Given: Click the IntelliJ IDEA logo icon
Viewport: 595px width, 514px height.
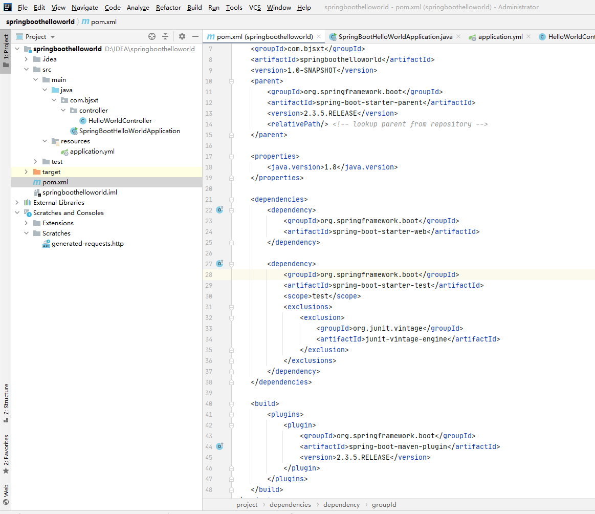Looking at the screenshot, I should 8,7.
